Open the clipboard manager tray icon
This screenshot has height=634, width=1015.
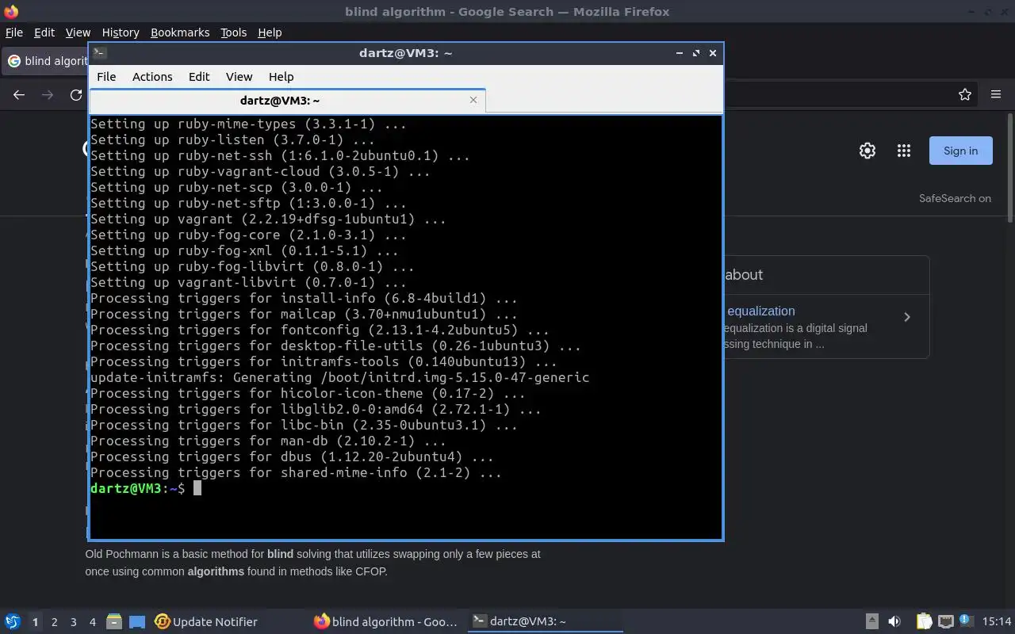coord(925,621)
